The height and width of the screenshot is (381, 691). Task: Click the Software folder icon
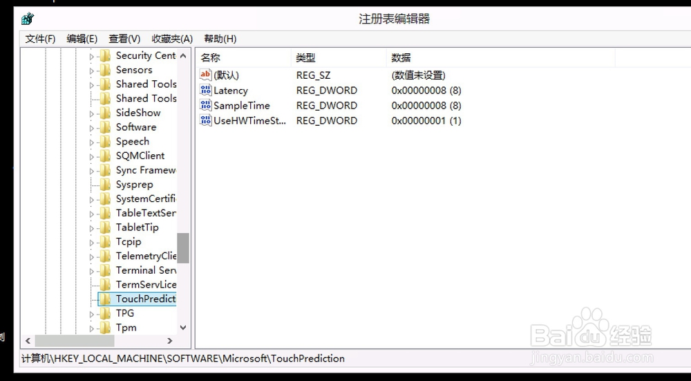pos(105,127)
